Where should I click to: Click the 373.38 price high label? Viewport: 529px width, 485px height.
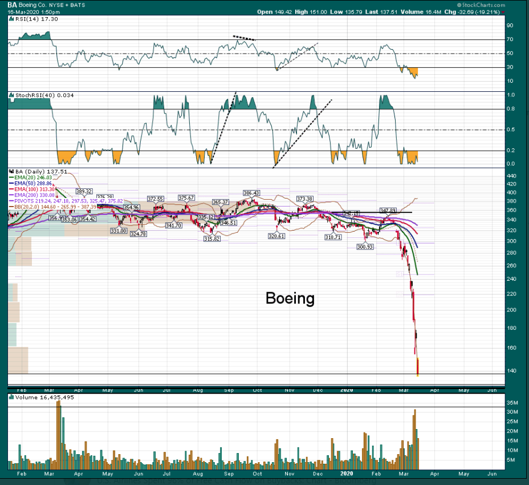pyautogui.click(x=305, y=199)
